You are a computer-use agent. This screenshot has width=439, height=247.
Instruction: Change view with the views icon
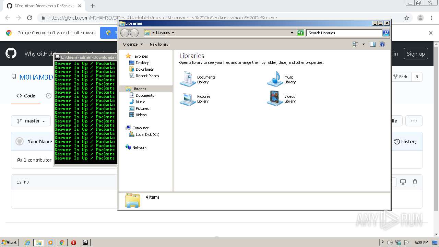click(355, 44)
